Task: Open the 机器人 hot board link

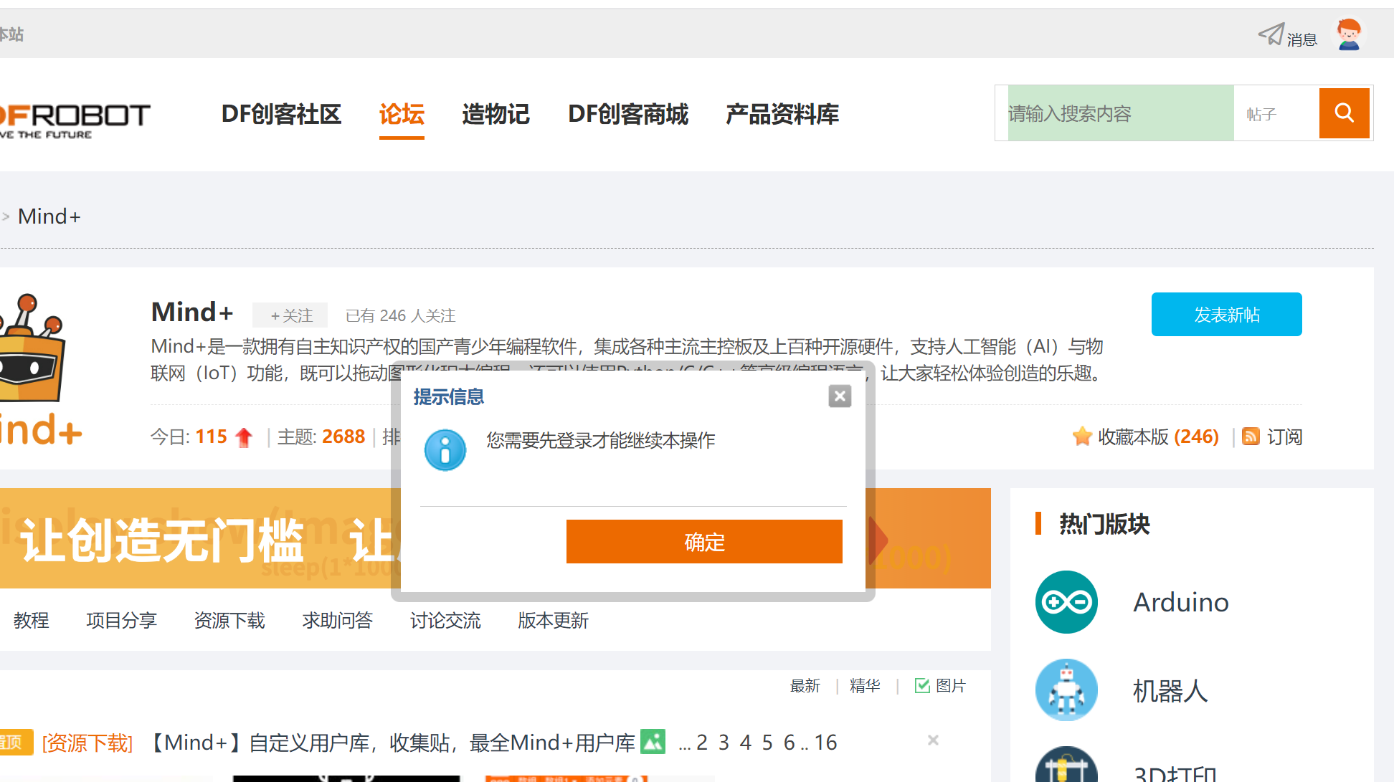Action: (x=1170, y=691)
